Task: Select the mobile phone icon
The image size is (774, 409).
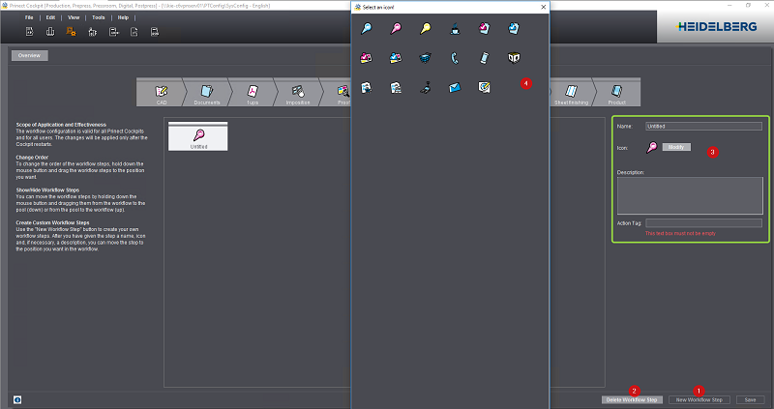Action: click(x=485, y=58)
